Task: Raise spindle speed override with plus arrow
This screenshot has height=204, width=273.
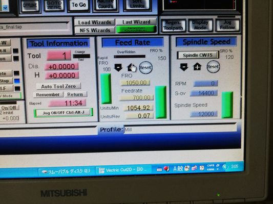Action: click(197, 67)
